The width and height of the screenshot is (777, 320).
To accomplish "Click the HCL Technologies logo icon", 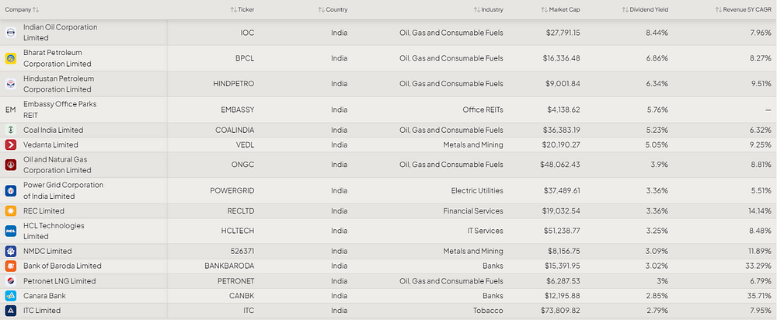I will [10, 231].
